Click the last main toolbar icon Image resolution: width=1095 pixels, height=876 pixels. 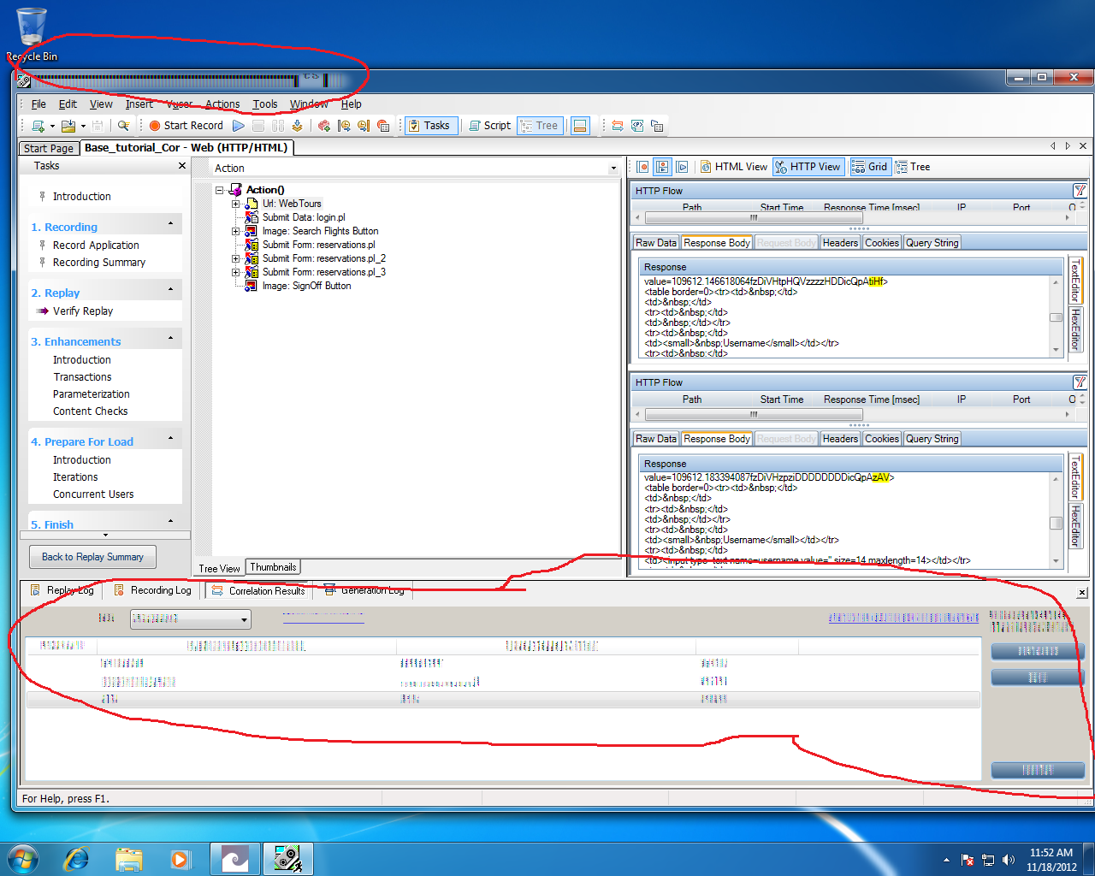[x=657, y=126]
